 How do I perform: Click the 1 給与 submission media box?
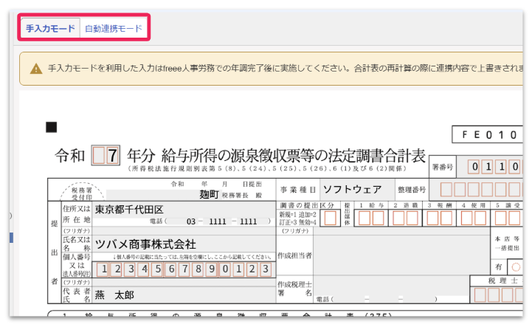point(371,218)
